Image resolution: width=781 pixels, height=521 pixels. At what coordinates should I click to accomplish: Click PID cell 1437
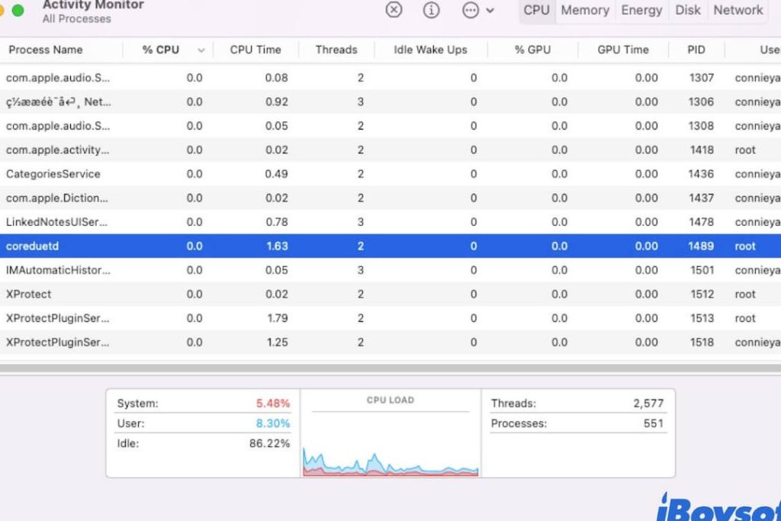702,198
